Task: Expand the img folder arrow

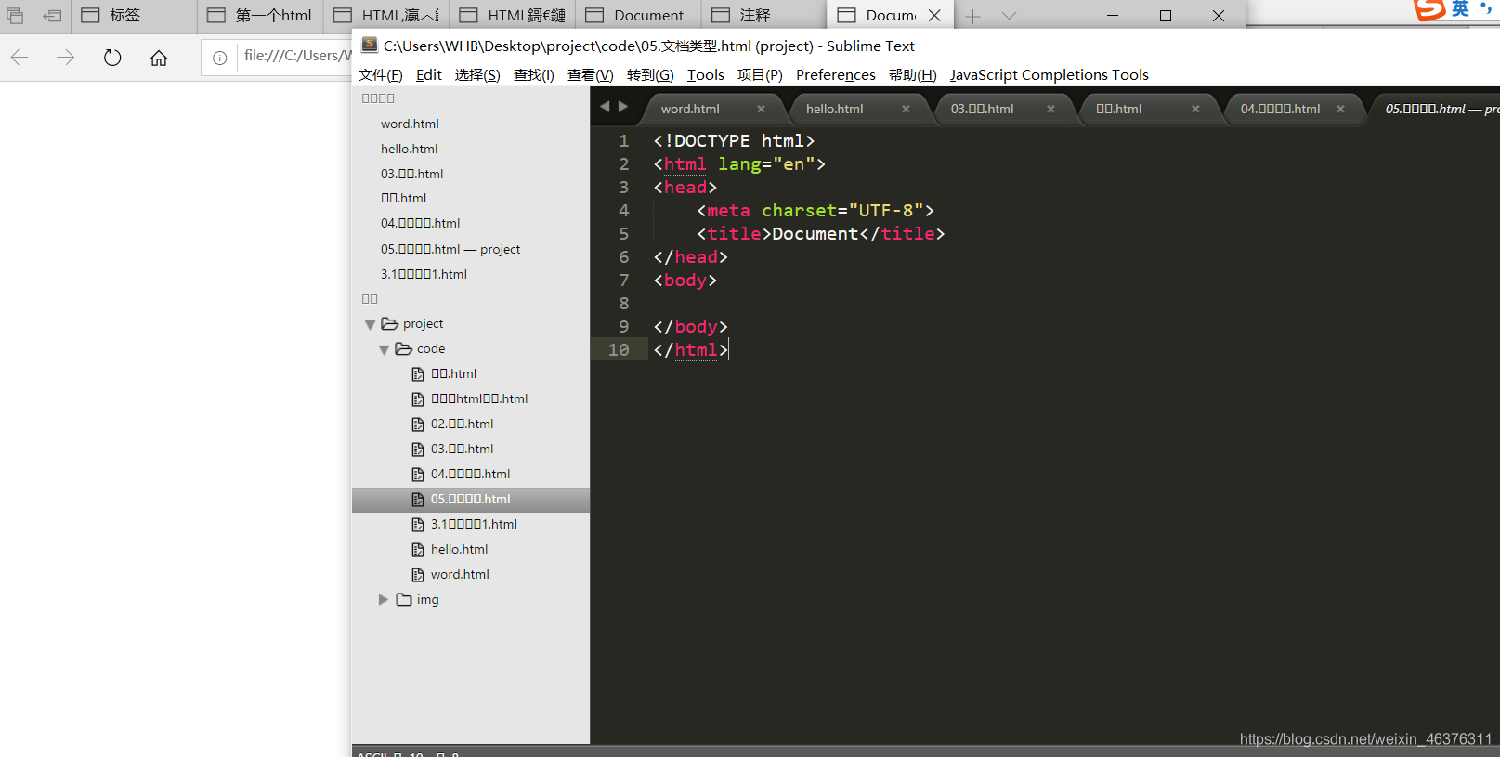Action: [x=384, y=600]
